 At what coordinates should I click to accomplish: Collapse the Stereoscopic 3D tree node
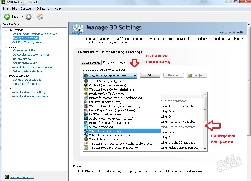(6, 76)
